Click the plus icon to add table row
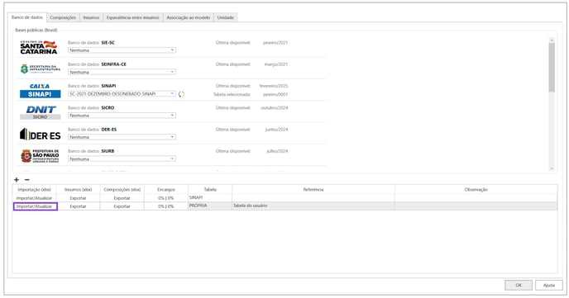The image size is (569, 298). tap(17, 180)
